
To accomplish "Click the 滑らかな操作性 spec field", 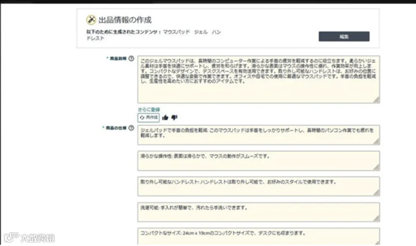I will [x=258, y=161].
